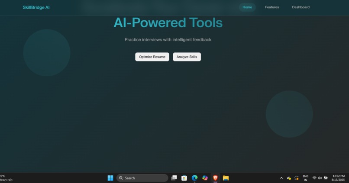Viewport: 349px width, 183px height.
Task: Open the Heavy rain weather widget
Action: coord(6,178)
